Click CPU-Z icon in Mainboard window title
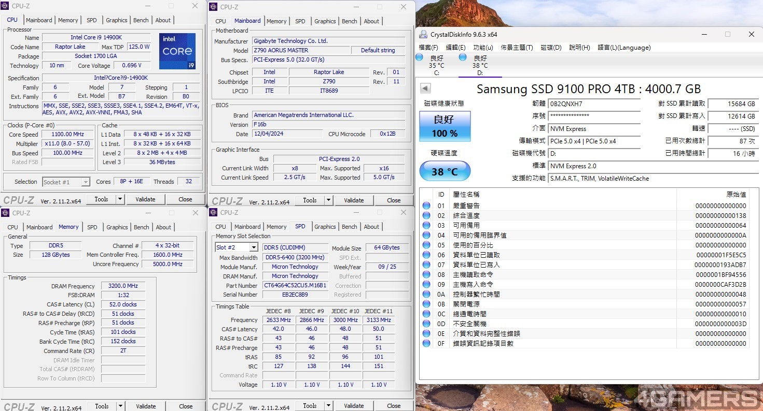The image size is (763, 411). click(213, 7)
